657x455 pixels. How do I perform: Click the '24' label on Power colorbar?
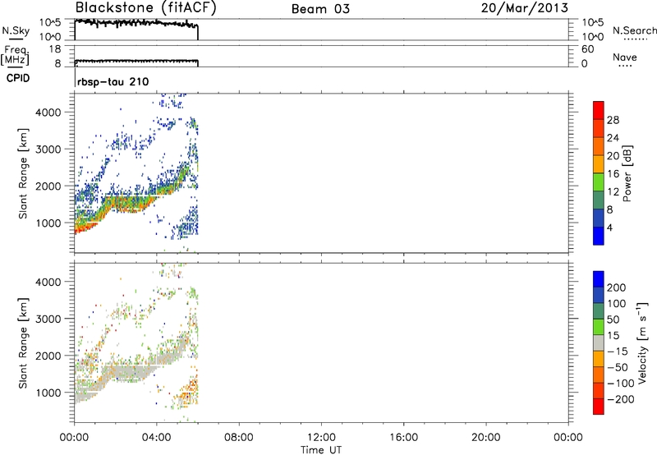coord(613,138)
